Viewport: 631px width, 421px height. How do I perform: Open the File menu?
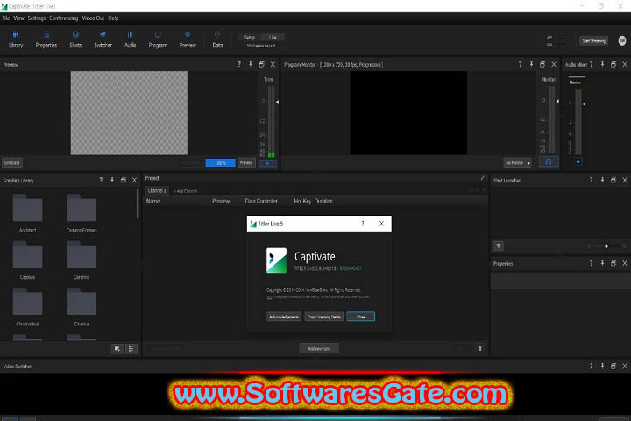[5, 18]
